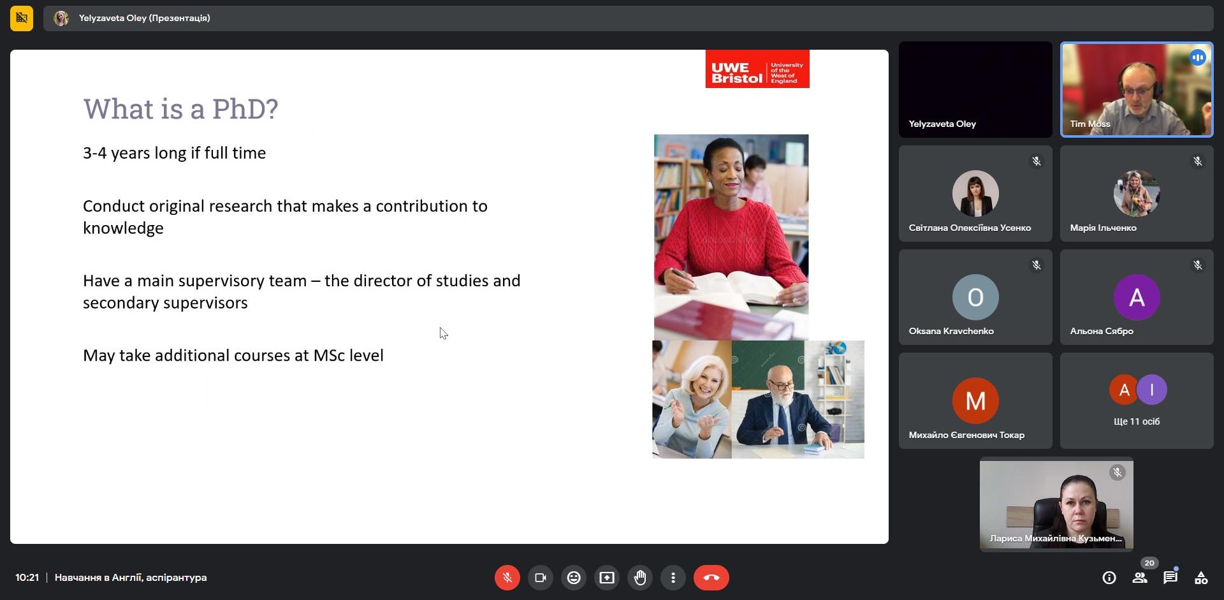Click the Yelyzaveta Oley presentation title bar
This screenshot has width=1224, height=600.
(628, 18)
